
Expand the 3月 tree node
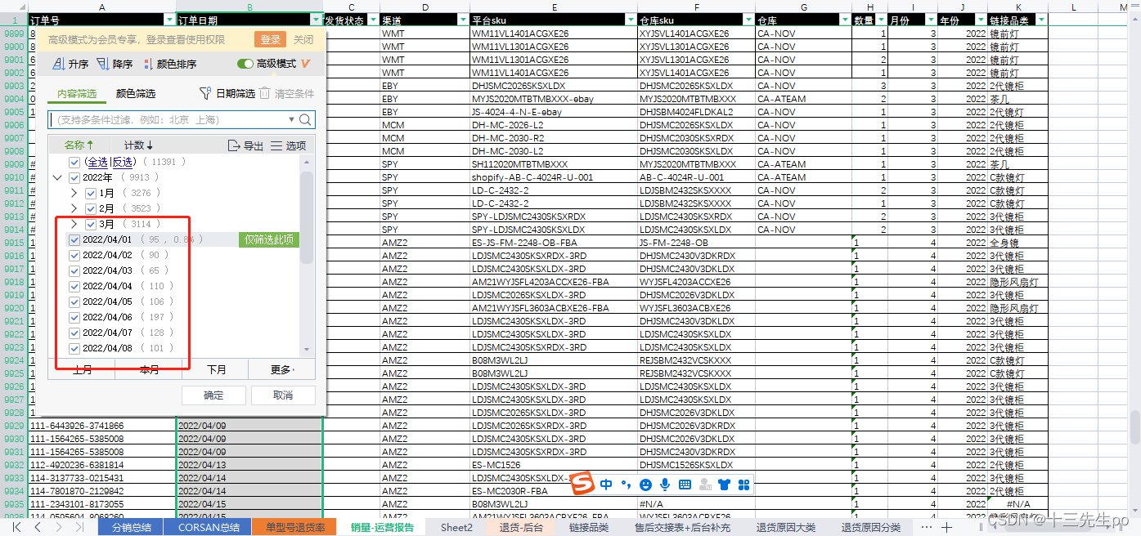[74, 224]
